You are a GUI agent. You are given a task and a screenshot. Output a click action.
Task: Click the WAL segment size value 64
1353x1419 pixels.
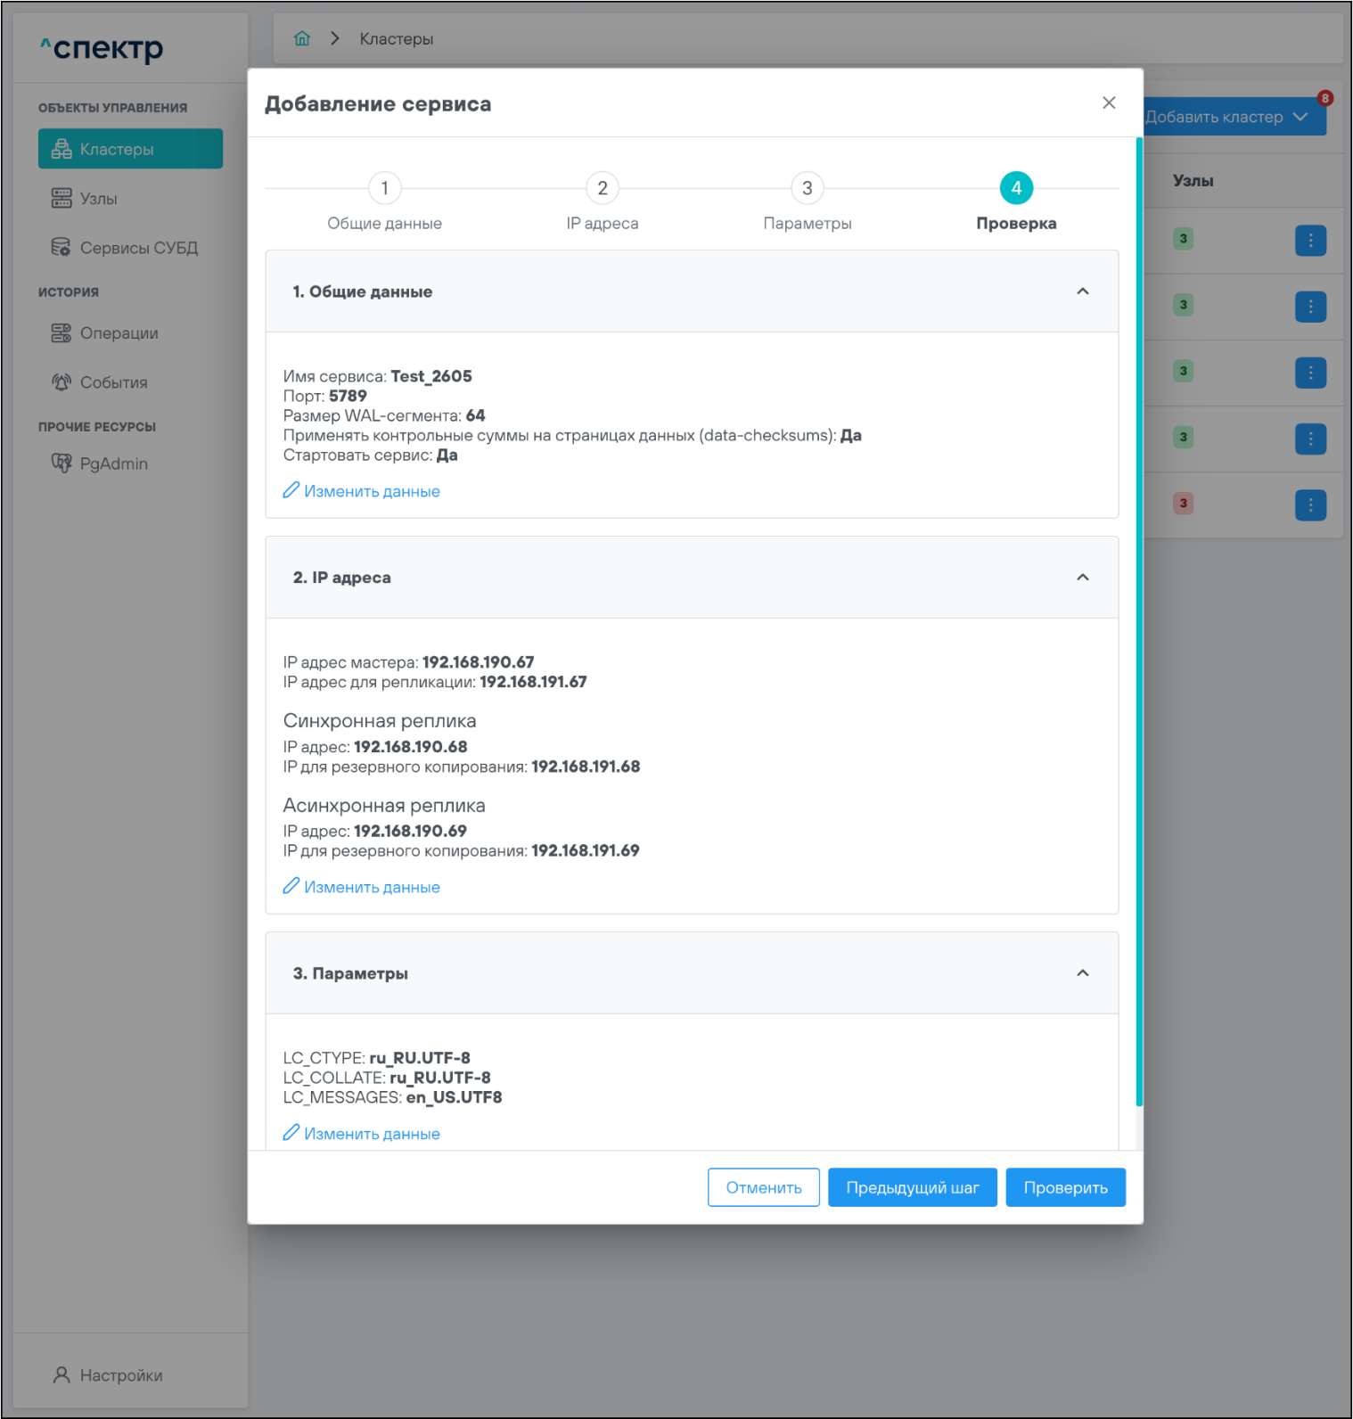pos(476,415)
